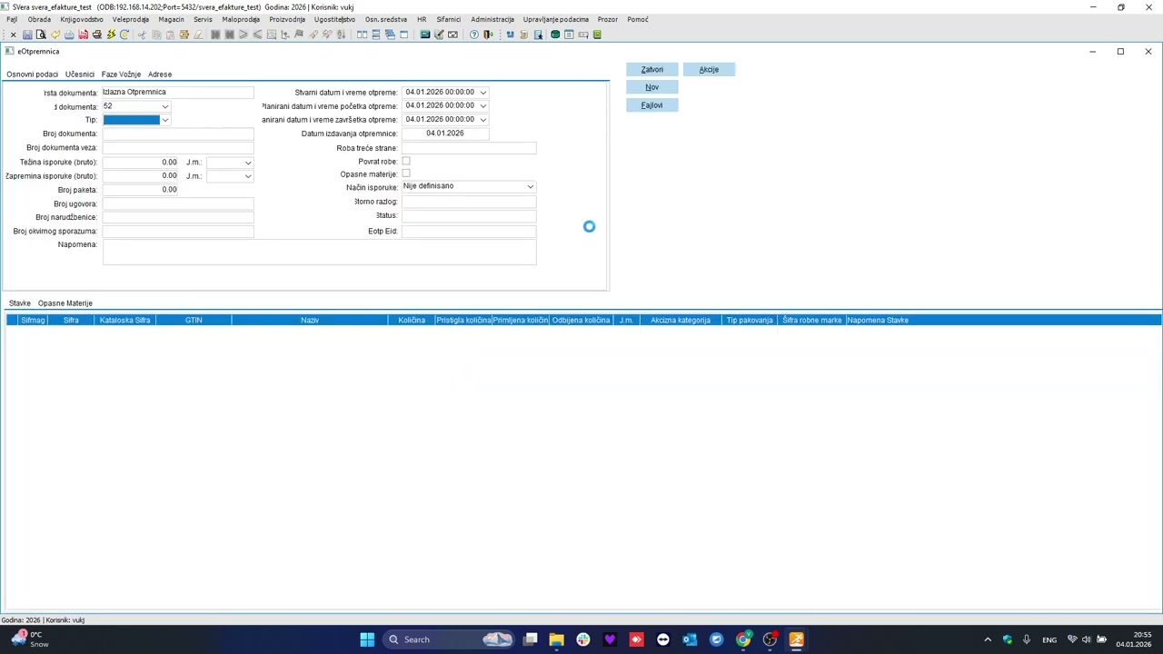Expand the Način isporuke dropdown
This screenshot has width=1163, height=654.
coord(531,187)
